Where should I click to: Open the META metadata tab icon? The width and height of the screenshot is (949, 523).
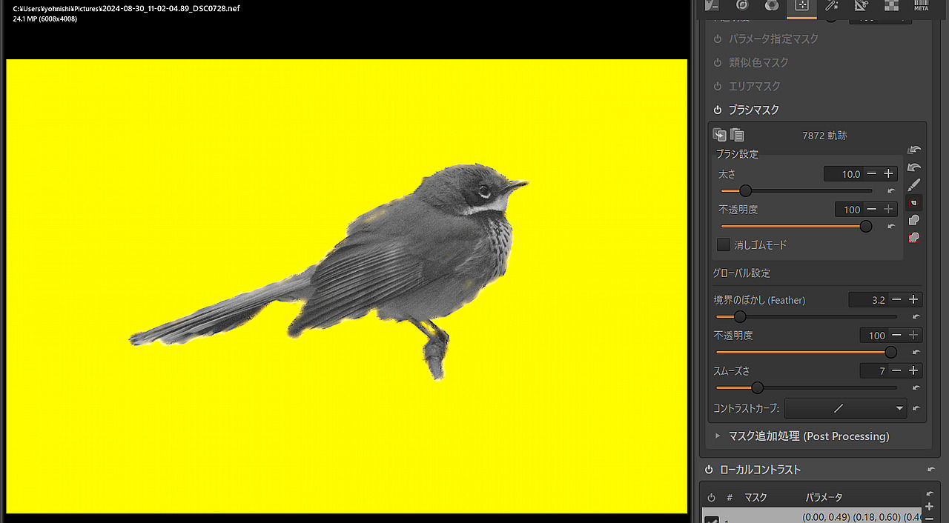tap(921, 5)
